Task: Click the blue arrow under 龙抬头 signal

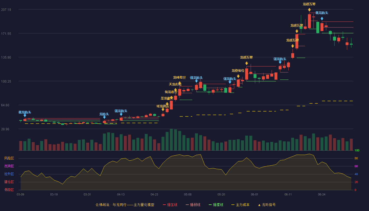Action: pos(104,118)
